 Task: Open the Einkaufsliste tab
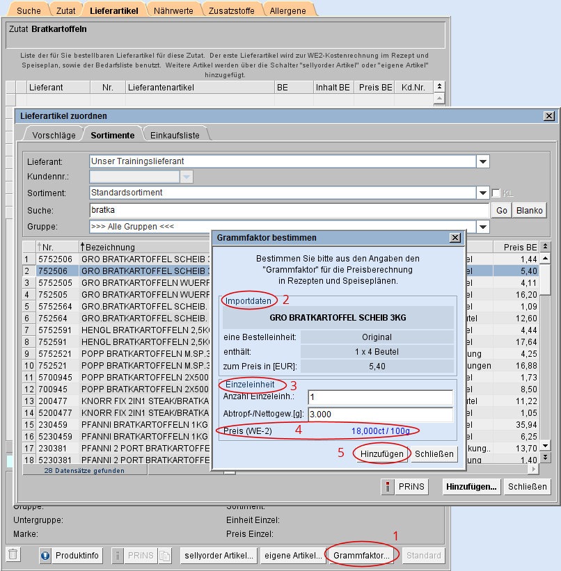point(175,135)
